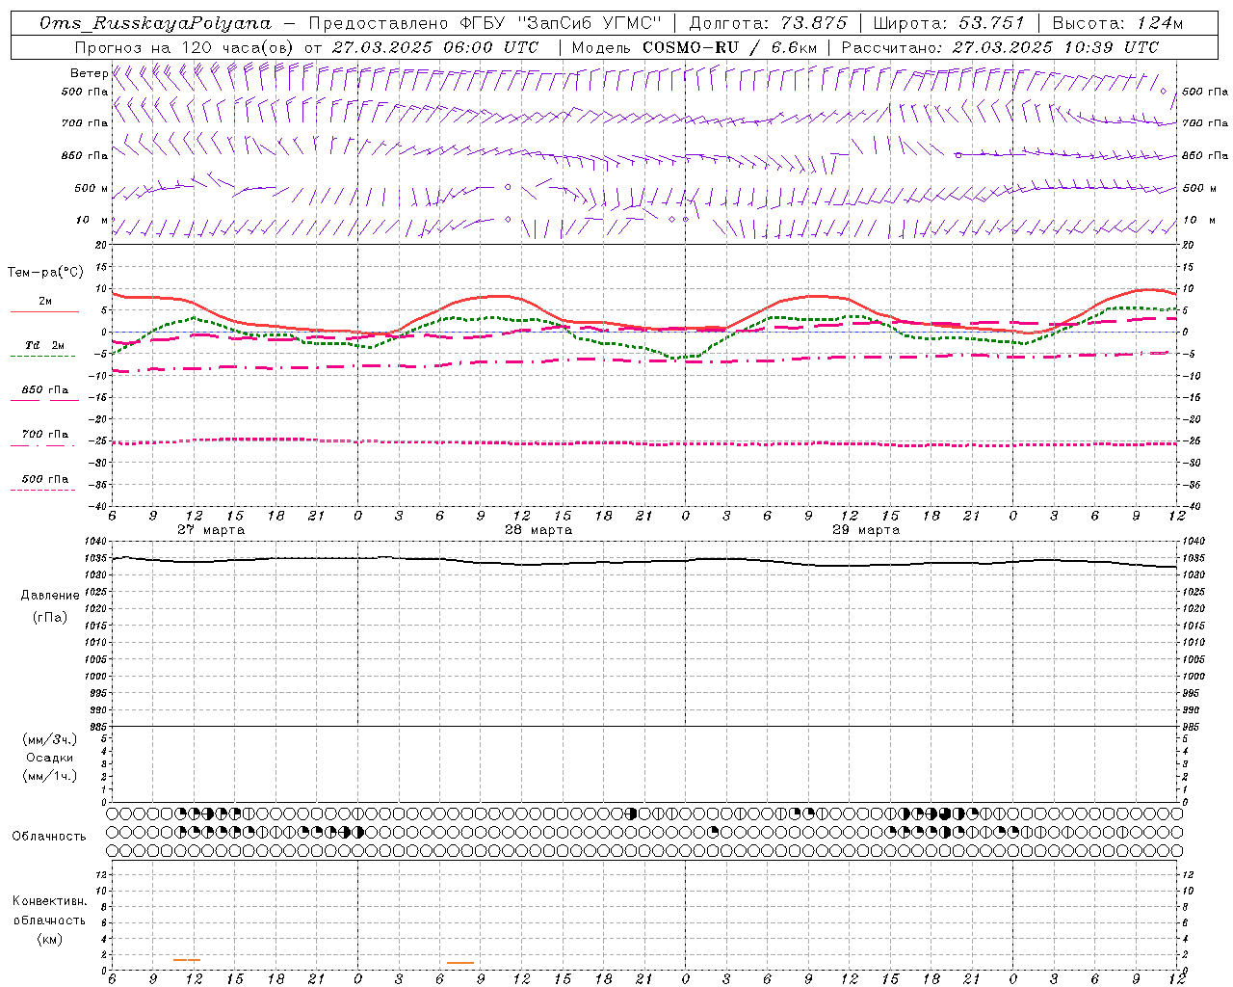Click the Тем-ра(°C) temperature panel label
The image size is (1233, 987).
point(45,273)
